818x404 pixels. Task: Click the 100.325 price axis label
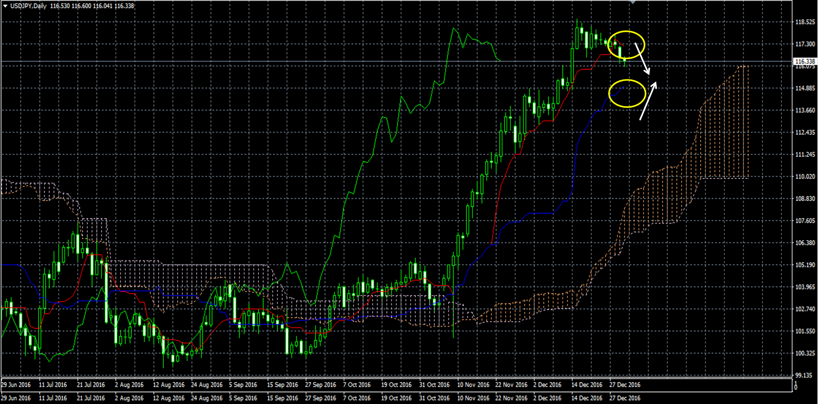point(806,353)
